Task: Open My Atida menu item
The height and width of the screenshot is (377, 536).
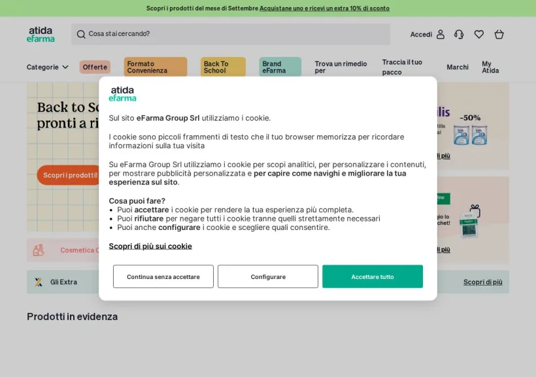Action: 490,67
